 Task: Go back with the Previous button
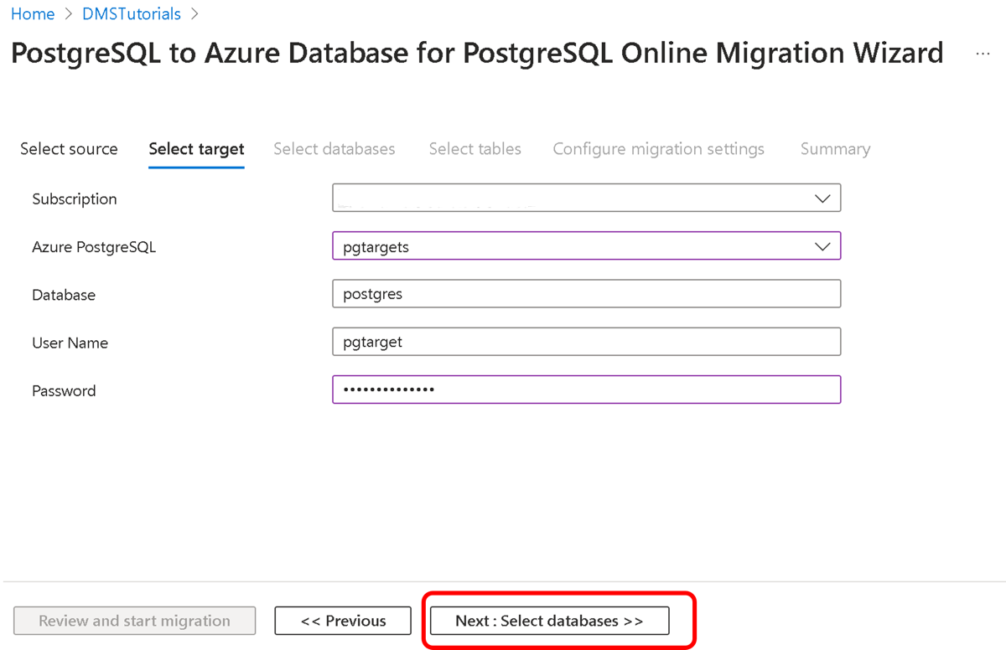click(x=343, y=621)
